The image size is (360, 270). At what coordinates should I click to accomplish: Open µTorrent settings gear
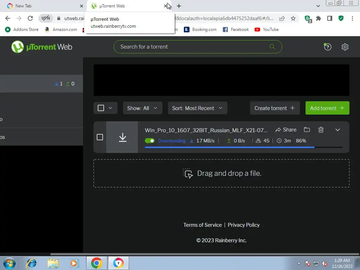pyautogui.click(x=345, y=47)
